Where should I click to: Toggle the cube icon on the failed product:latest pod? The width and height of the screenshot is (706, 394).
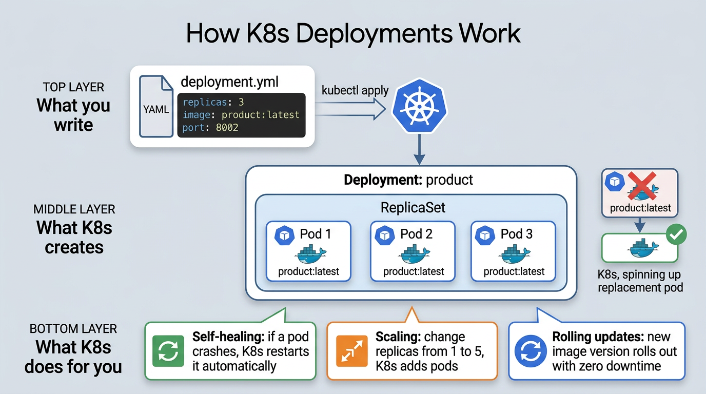point(614,181)
